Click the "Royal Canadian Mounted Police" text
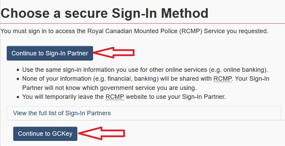 click(133, 31)
